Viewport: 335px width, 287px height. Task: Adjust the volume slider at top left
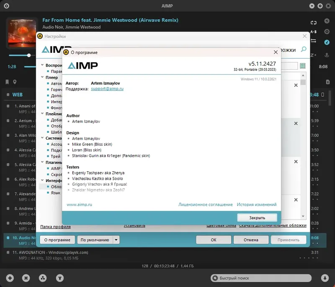click(28, 55)
